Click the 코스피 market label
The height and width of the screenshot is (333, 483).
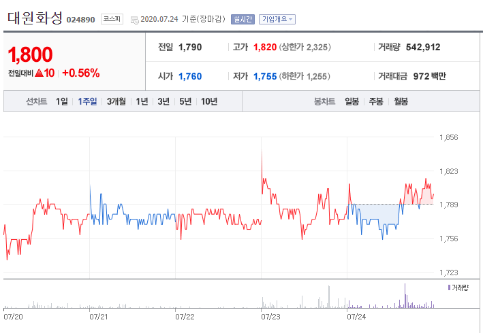pyautogui.click(x=112, y=19)
